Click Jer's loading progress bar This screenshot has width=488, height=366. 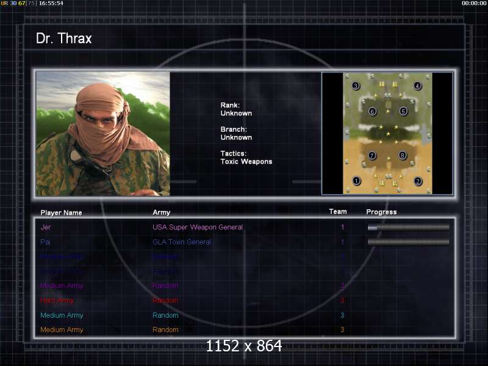pyautogui.click(x=408, y=228)
